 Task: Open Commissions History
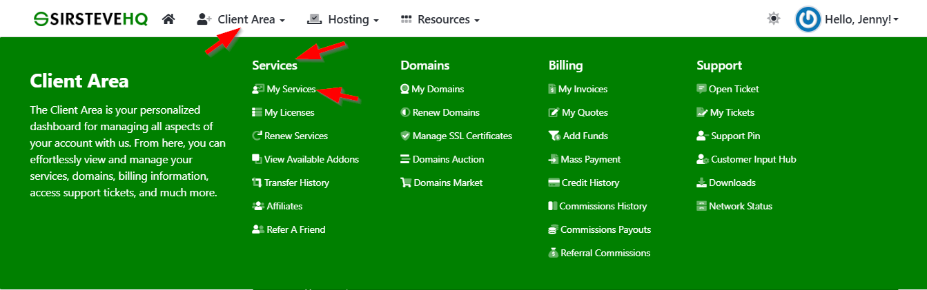603,206
